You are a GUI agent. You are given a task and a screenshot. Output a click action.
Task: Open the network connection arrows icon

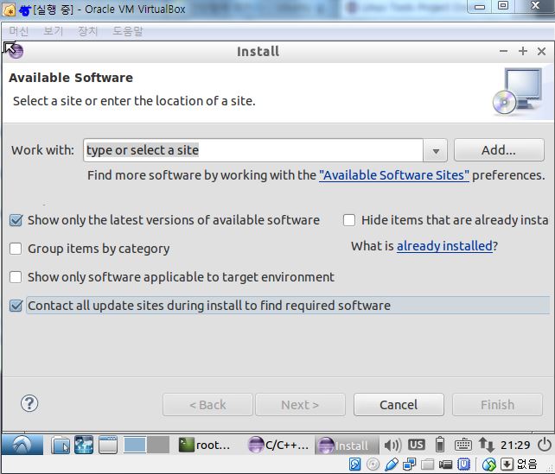point(487,445)
